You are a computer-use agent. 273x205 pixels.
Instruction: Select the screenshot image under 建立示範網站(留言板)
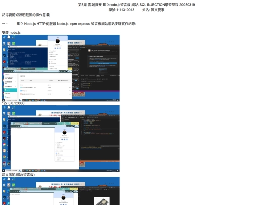[x=61, y=191]
